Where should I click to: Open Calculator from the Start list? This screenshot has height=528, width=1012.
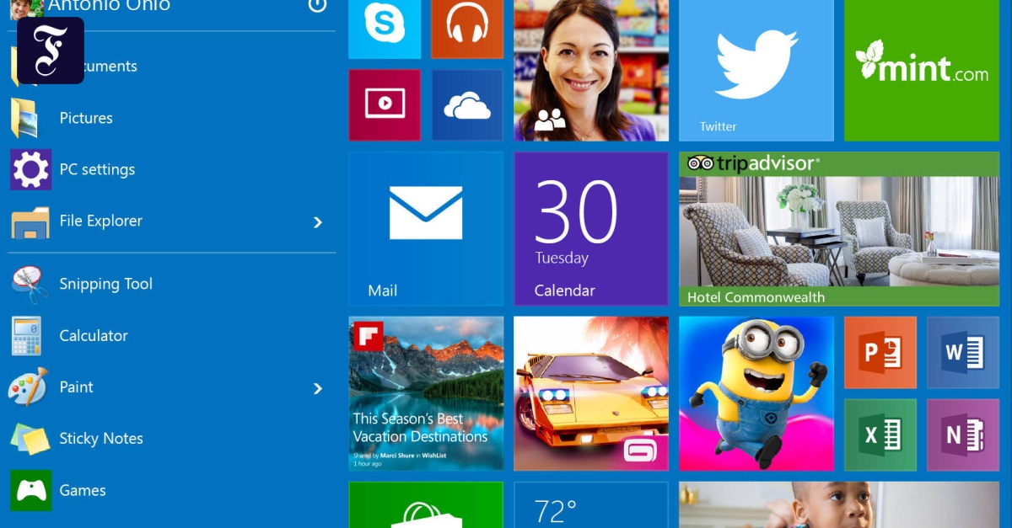pos(93,336)
